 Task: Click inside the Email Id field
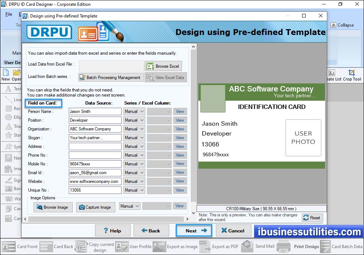(95, 172)
